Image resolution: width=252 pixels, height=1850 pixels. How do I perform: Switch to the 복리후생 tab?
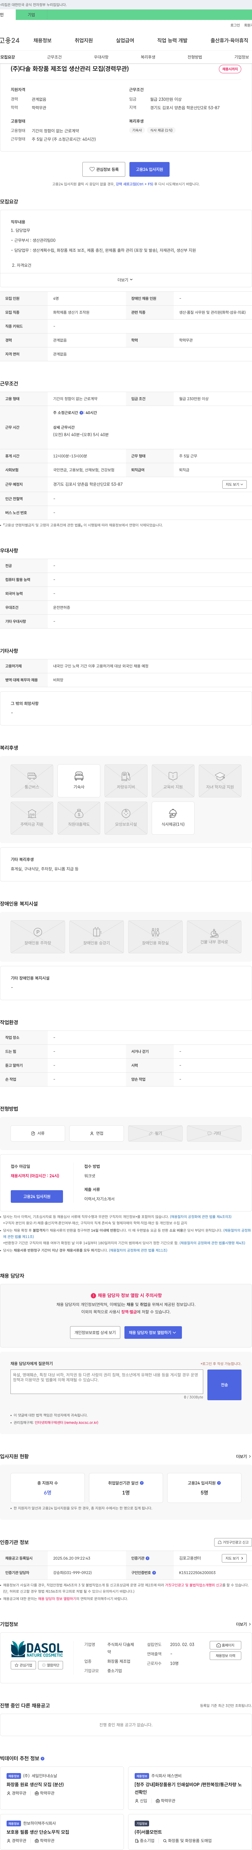pos(148,57)
